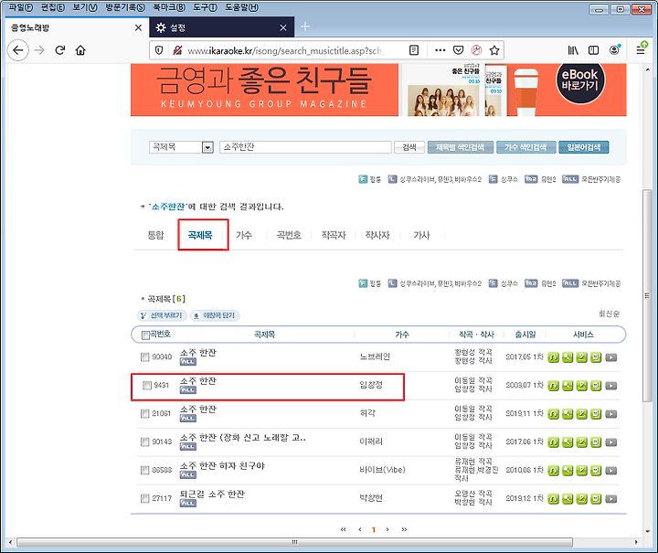658x553 pixels.
Task: Open the 파일 menu
Action: point(21,7)
